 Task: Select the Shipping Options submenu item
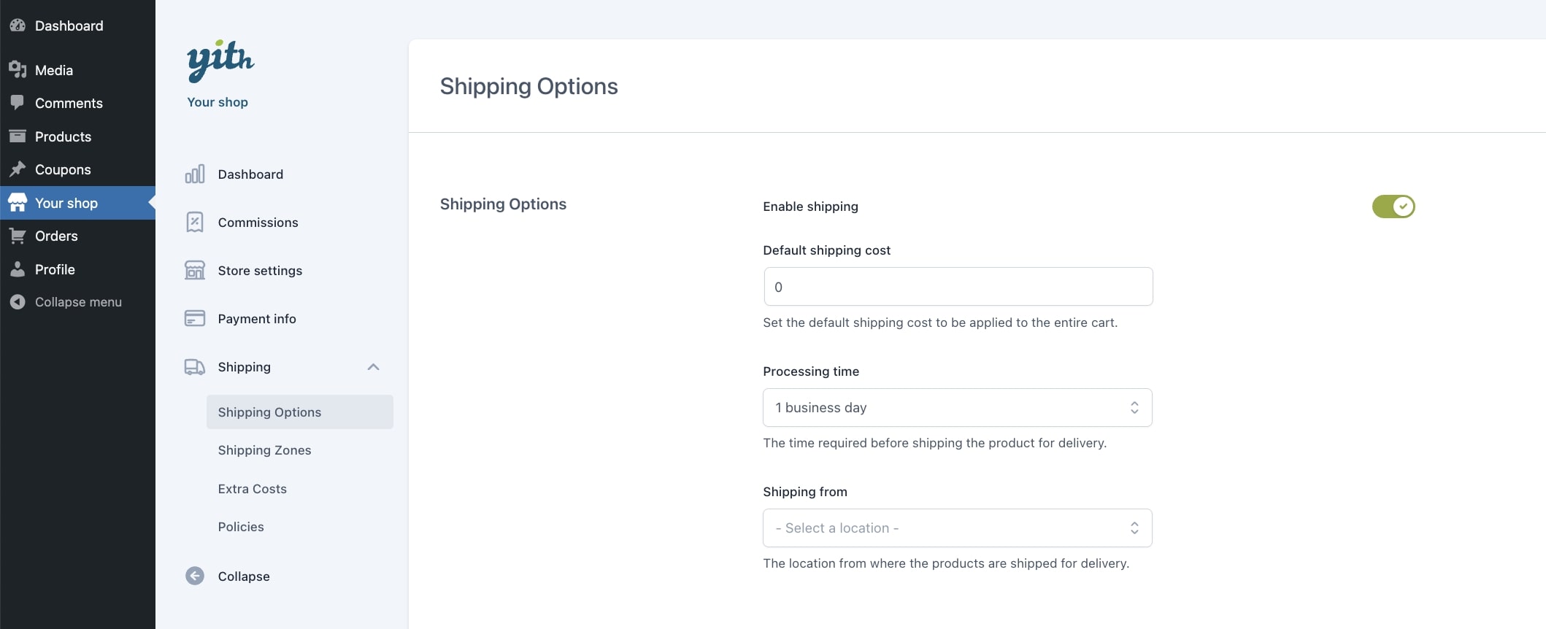(x=299, y=412)
